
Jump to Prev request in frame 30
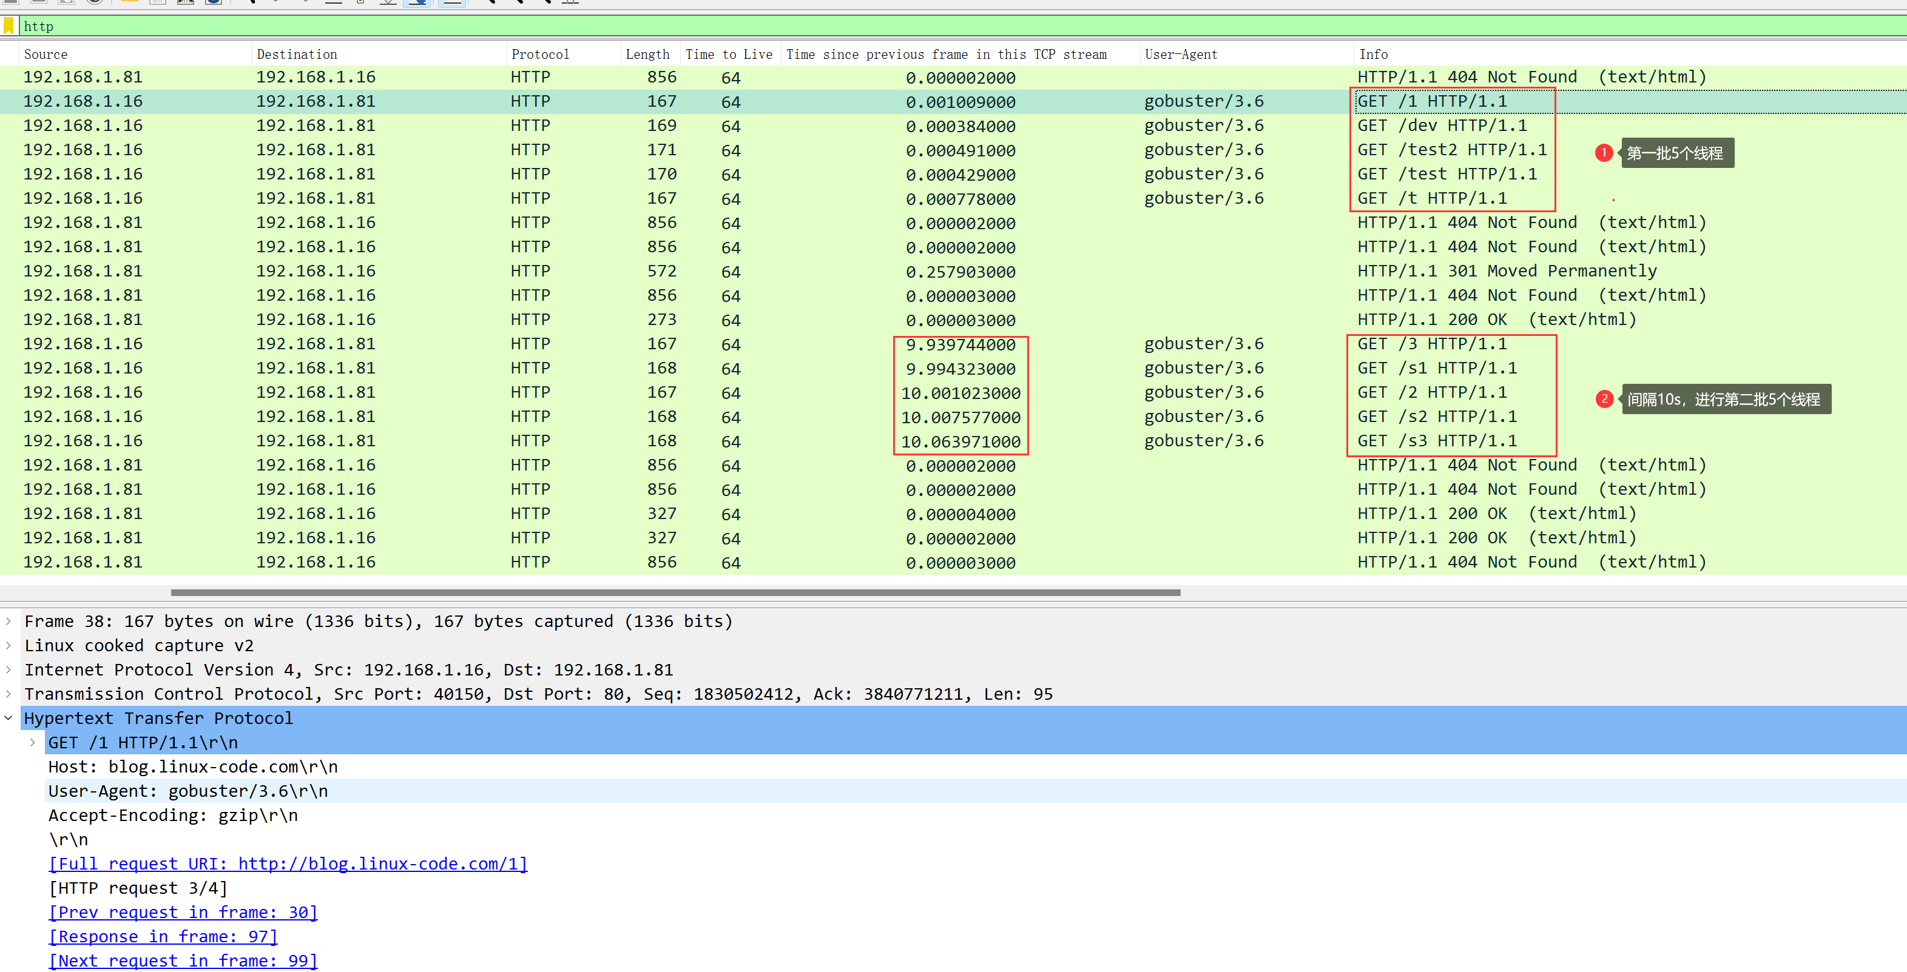[183, 912]
